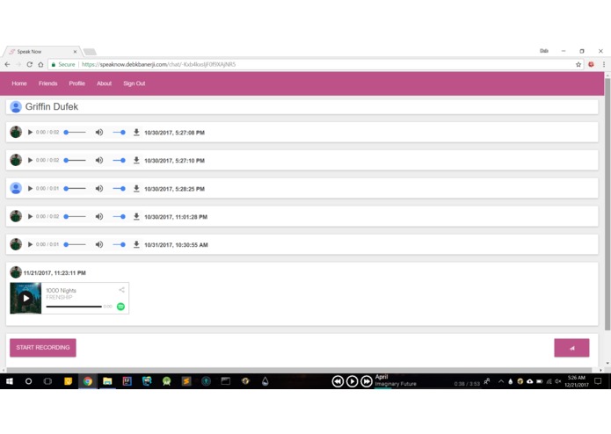This screenshot has height=434, width=611.
Task: Open a new browser tab
Action: [90, 52]
